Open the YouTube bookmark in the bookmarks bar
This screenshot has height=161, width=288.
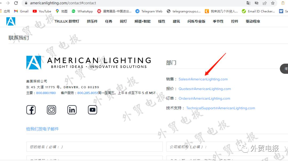point(42,11)
